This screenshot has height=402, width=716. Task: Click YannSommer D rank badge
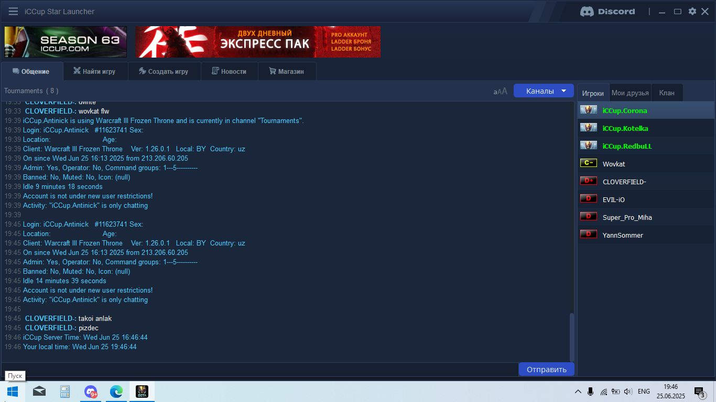pos(589,234)
